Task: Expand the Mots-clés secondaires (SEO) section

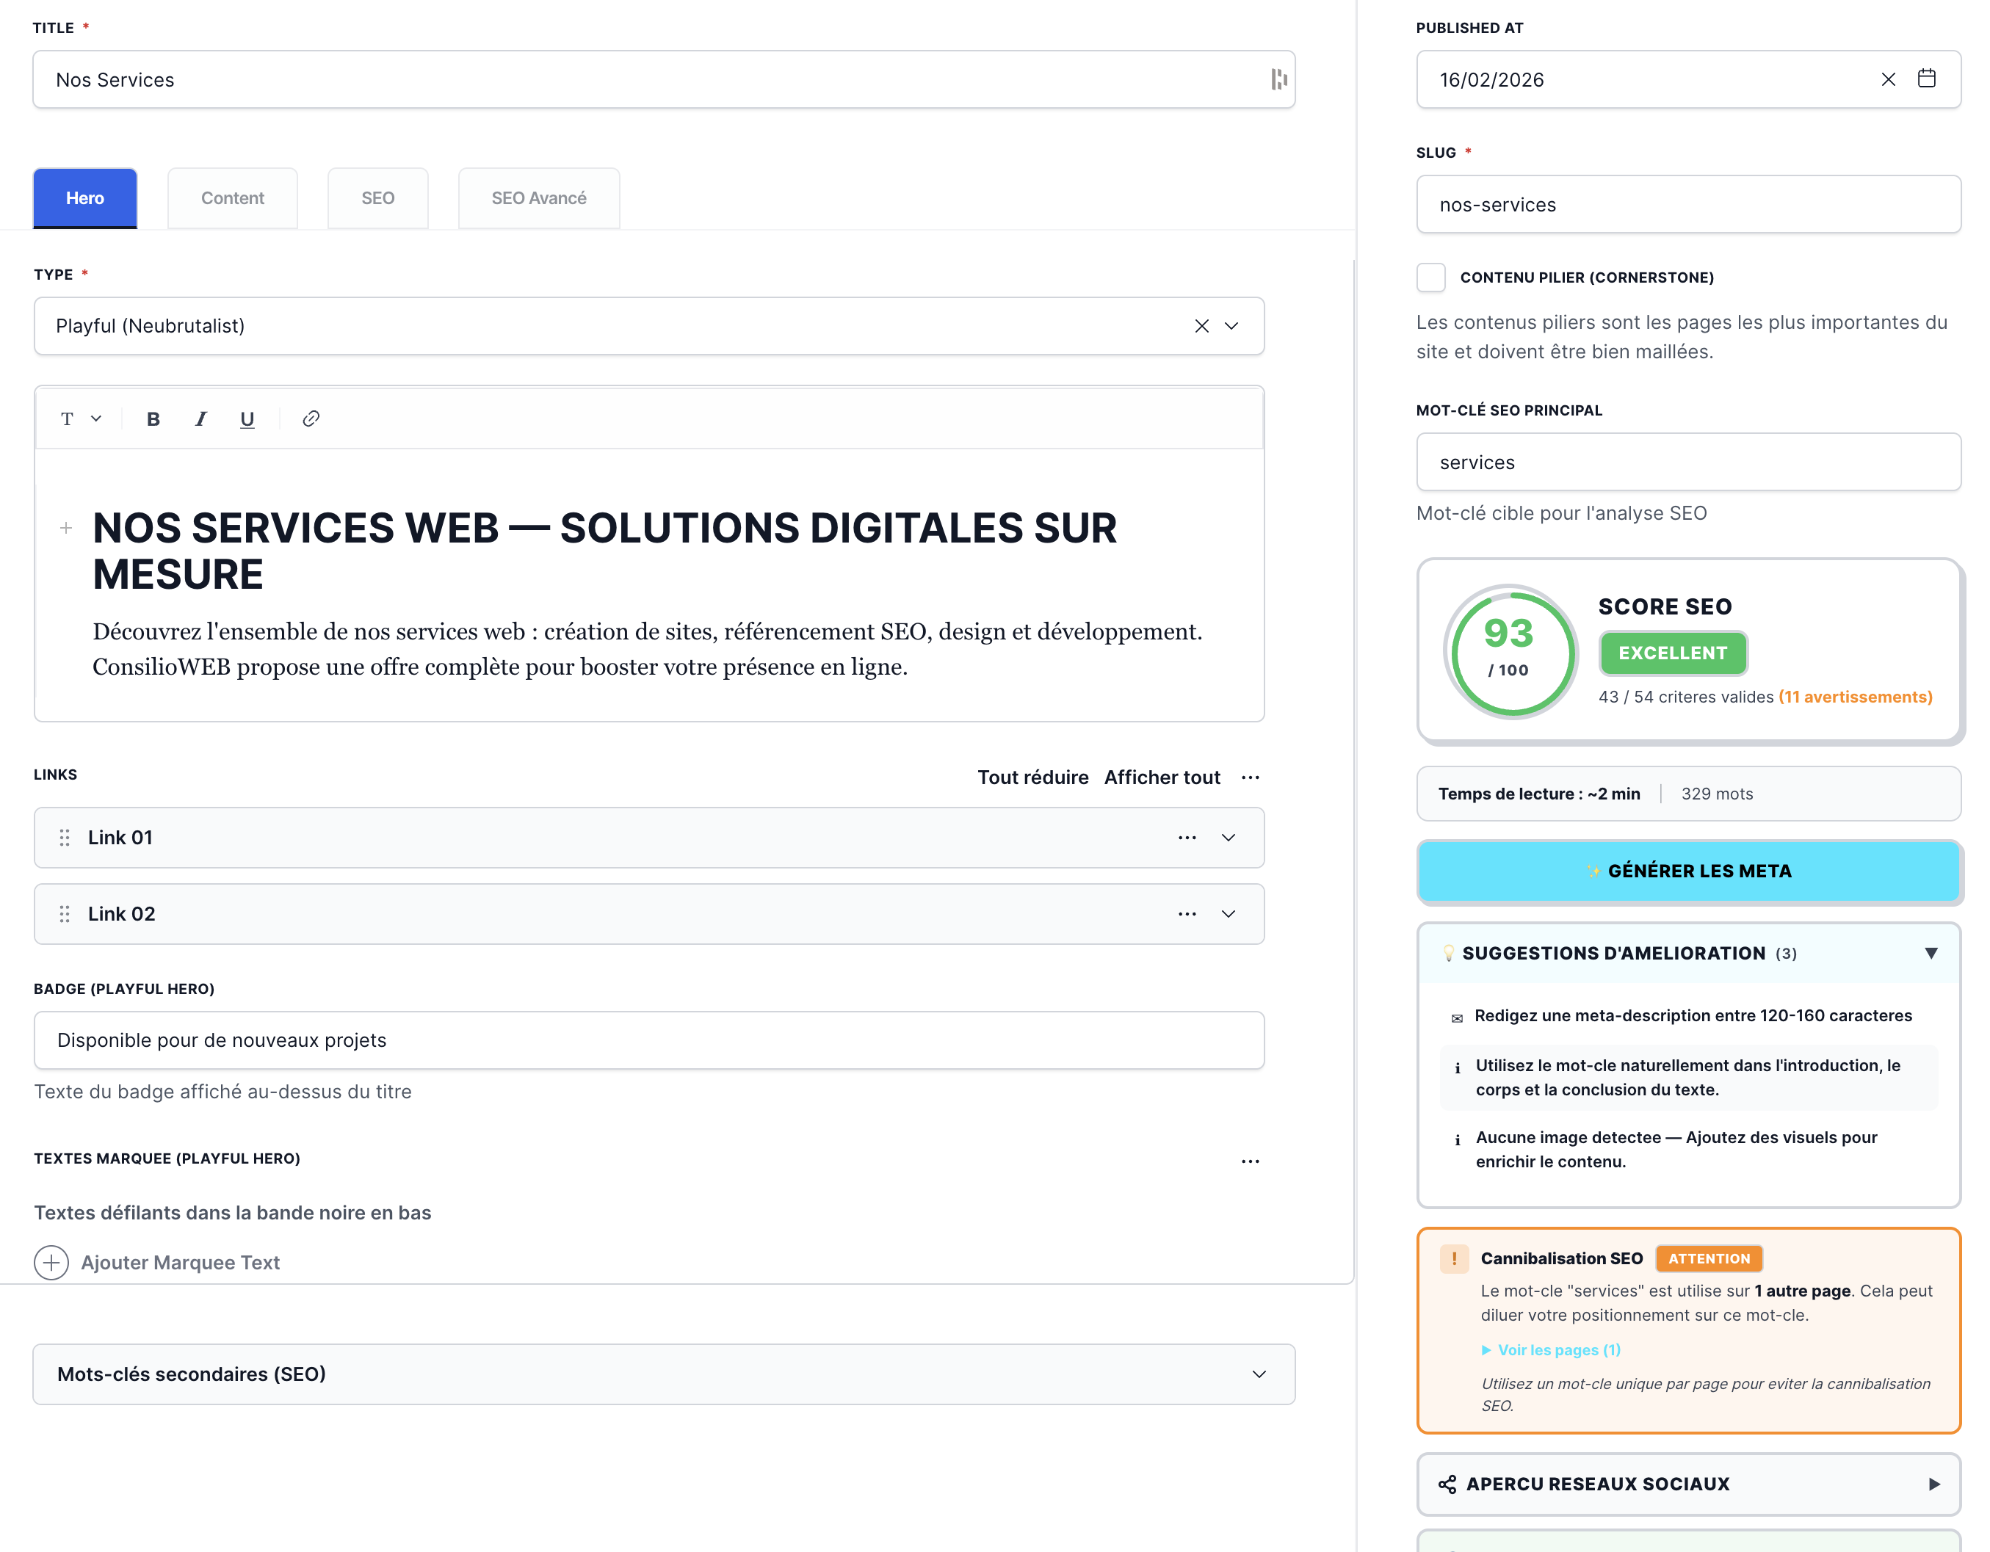Action: (1259, 1374)
